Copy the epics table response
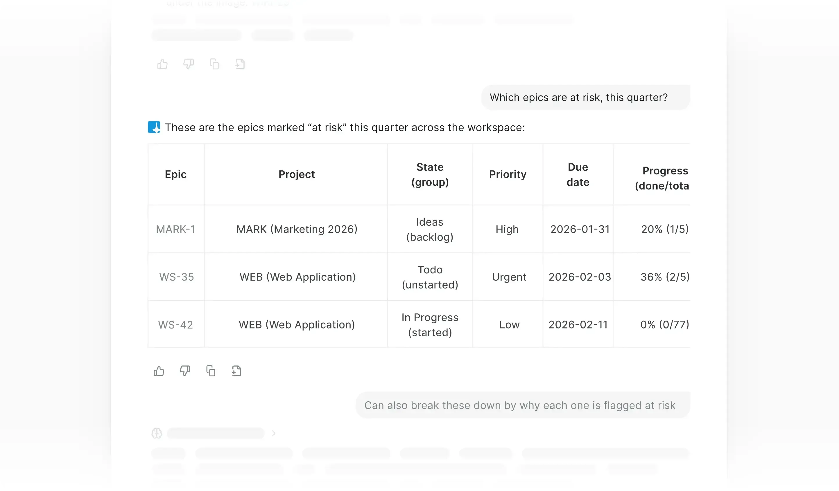This screenshot has height=491, width=839. click(x=211, y=371)
